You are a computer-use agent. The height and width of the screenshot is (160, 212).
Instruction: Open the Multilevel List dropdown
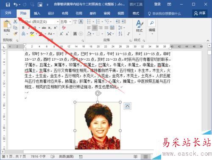[x=111, y=22]
